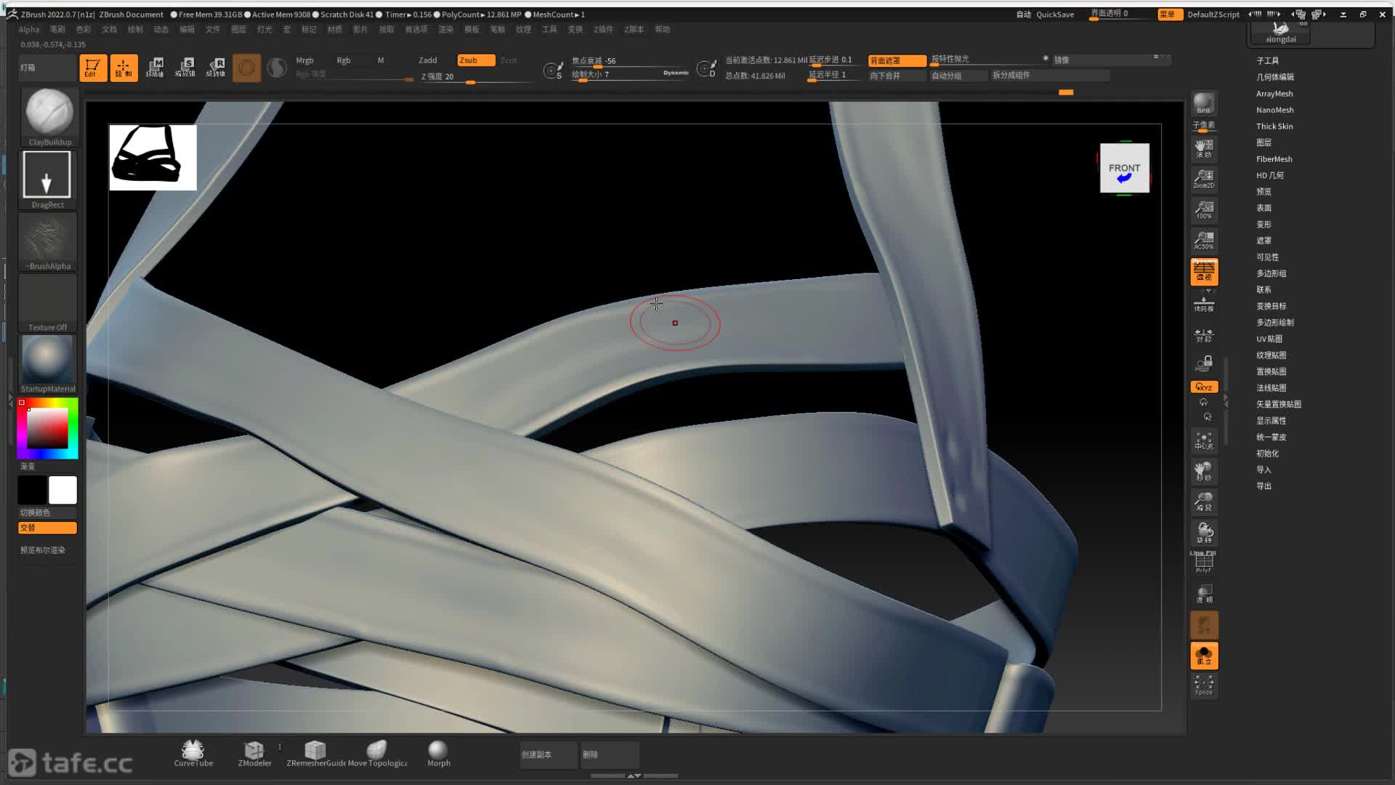Click the 创建副本 button
This screenshot has width=1395, height=785.
[x=549, y=754]
